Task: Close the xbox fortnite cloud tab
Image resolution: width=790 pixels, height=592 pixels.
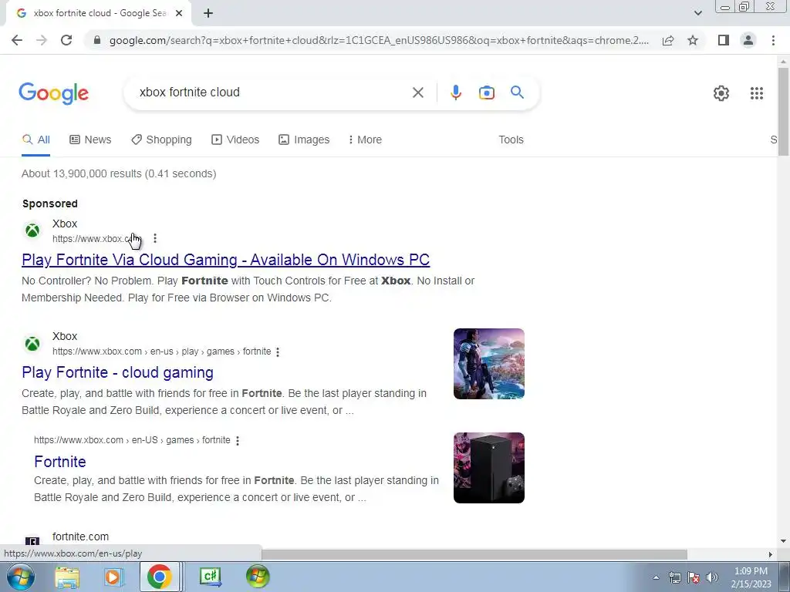Action: 178,14
